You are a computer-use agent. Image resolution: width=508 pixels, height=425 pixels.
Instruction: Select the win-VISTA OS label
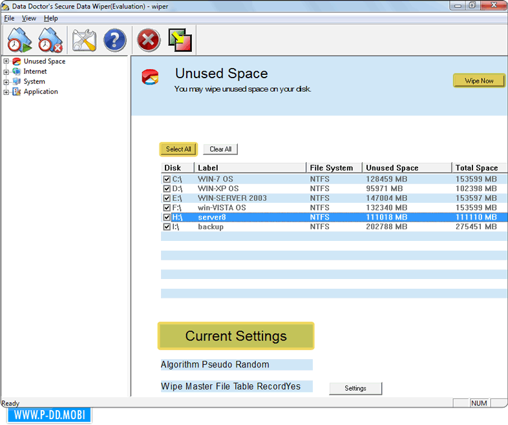coord(222,208)
